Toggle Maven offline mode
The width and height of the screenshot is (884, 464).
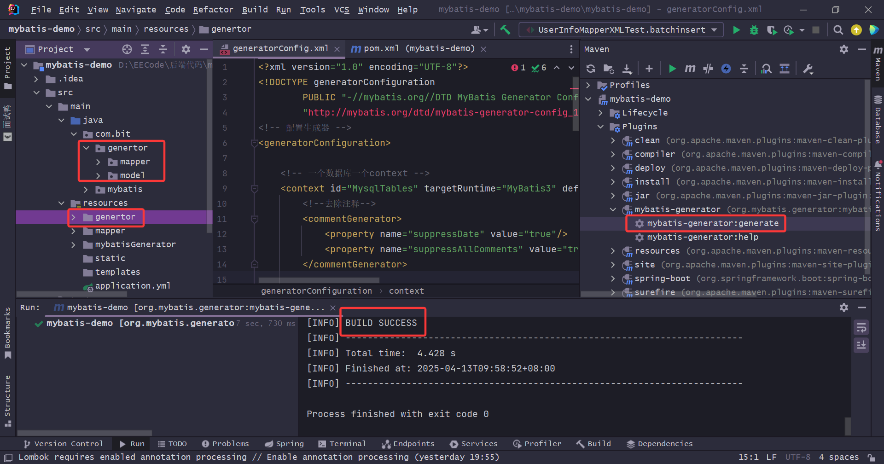708,69
